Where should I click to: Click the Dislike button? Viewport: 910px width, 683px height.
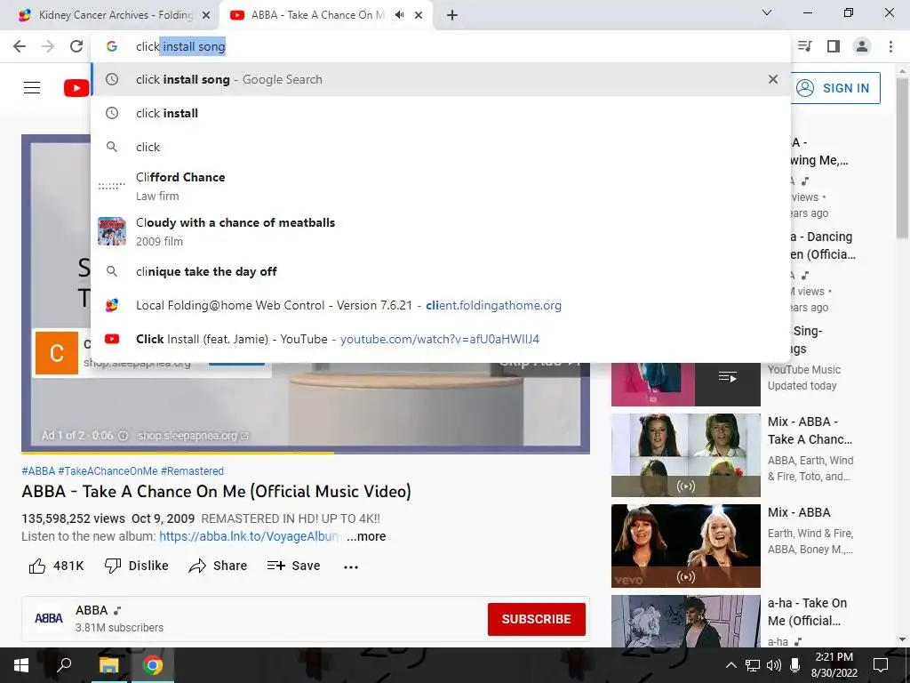click(x=136, y=566)
